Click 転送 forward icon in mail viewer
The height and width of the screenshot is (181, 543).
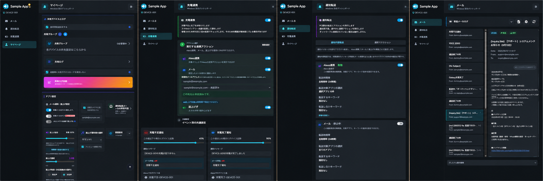[503, 33]
